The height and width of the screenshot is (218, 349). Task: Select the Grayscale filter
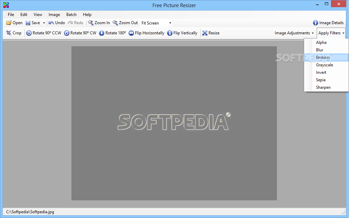(326, 65)
